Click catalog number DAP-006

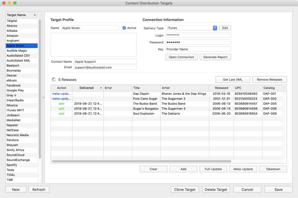270,109
